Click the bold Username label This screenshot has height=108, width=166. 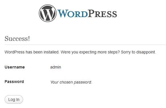tap(15, 67)
